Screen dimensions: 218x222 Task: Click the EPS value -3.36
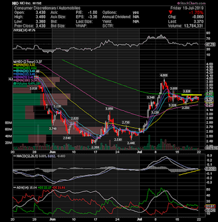point(92,17)
